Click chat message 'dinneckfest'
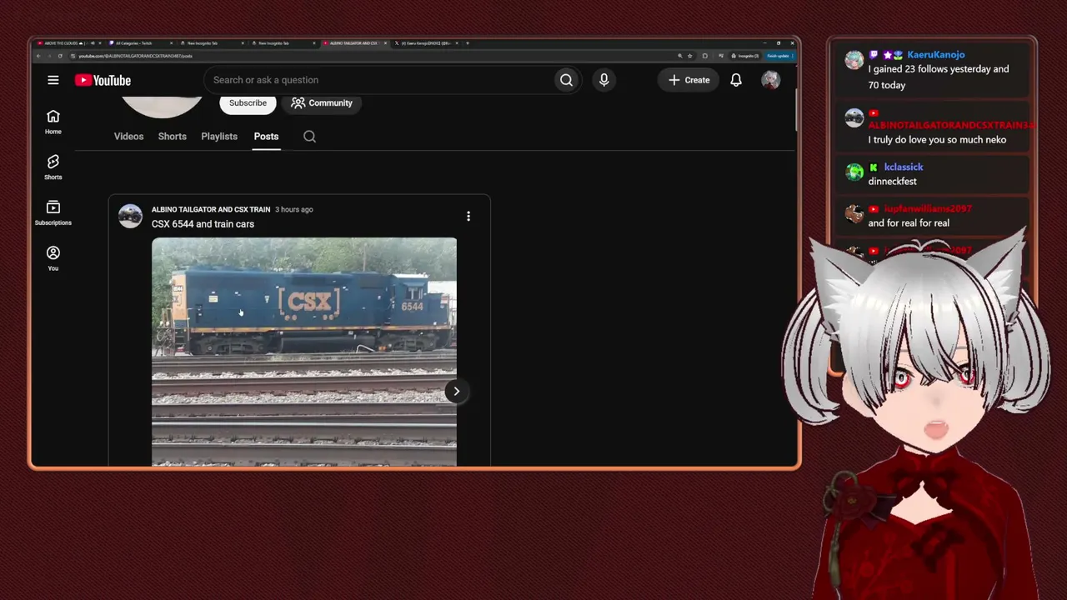The width and height of the screenshot is (1067, 600). coord(892,182)
